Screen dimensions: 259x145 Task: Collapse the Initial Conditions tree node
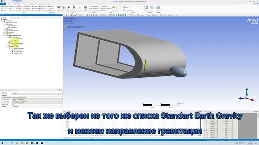click(x=7, y=37)
